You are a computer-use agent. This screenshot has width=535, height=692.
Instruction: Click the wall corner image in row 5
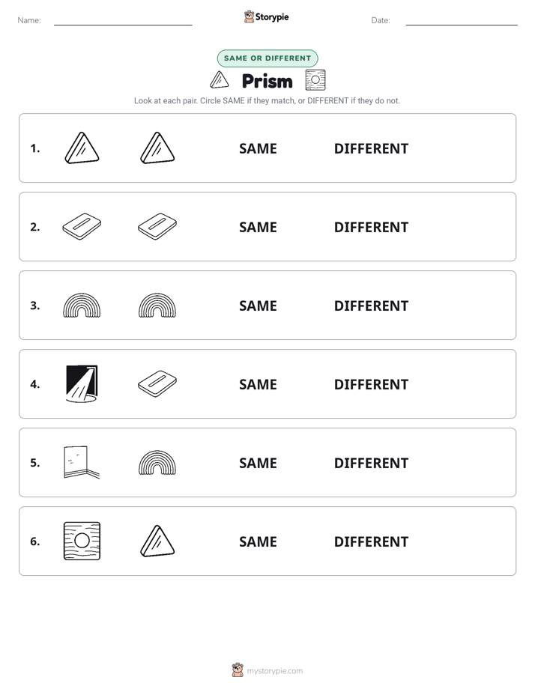click(82, 462)
